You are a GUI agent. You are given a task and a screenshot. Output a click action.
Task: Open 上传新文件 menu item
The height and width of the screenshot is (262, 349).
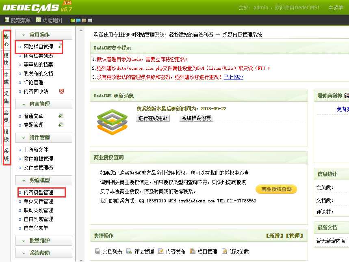tap(36, 150)
